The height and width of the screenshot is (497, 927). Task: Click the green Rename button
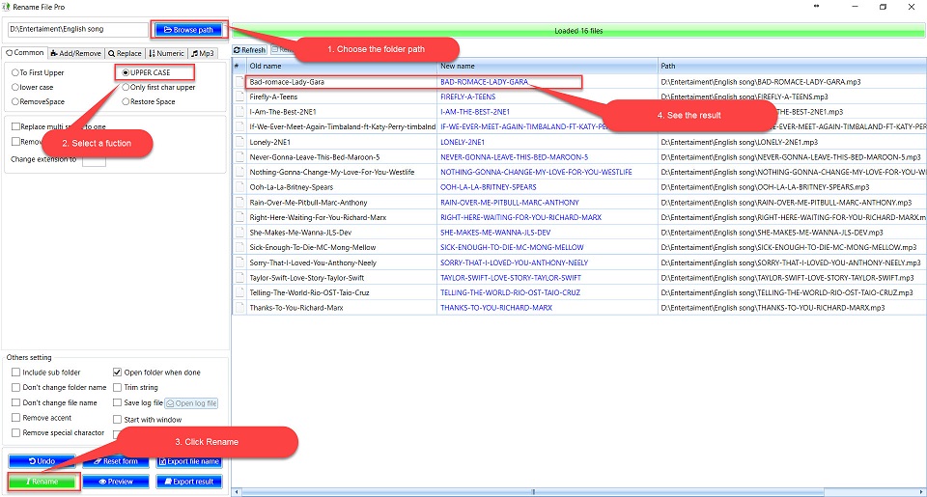click(x=43, y=482)
